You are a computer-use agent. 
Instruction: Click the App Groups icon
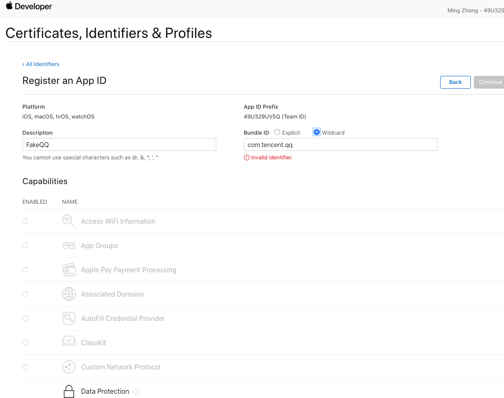point(69,245)
